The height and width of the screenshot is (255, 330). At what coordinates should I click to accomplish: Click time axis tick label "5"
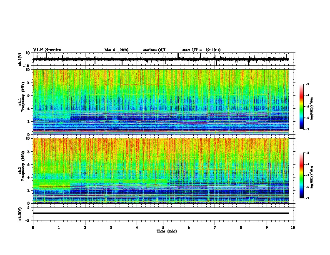click(163, 227)
